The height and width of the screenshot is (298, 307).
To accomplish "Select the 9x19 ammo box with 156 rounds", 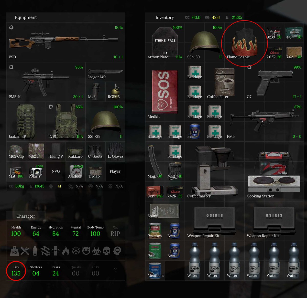I will [155, 191].
